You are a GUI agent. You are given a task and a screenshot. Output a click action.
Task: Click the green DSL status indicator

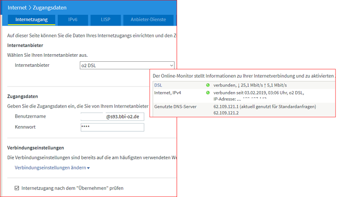click(208, 85)
